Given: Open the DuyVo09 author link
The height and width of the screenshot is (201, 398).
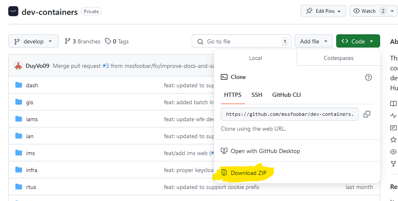Looking at the screenshot, I should click(38, 66).
